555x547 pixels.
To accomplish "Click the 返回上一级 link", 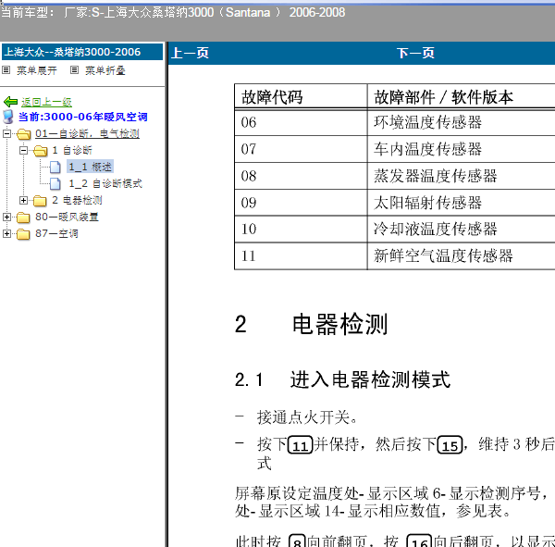I will coord(46,102).
